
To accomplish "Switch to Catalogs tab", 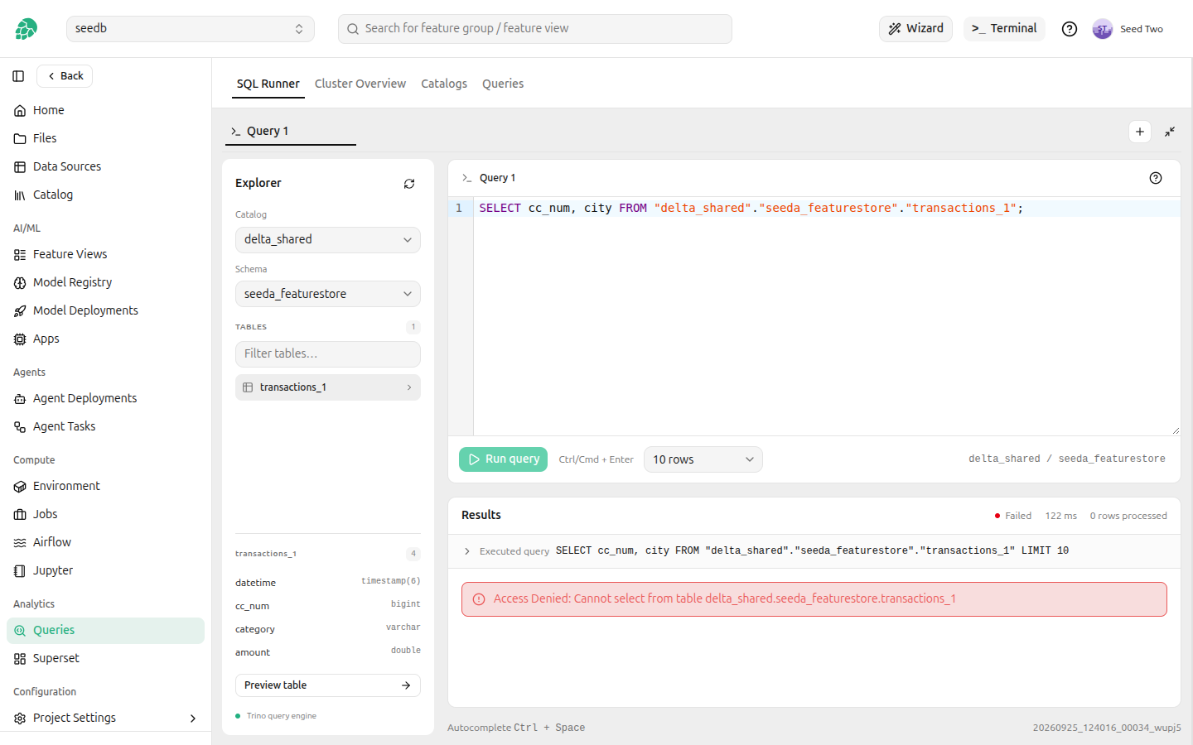I will click(x=444, y=84).
